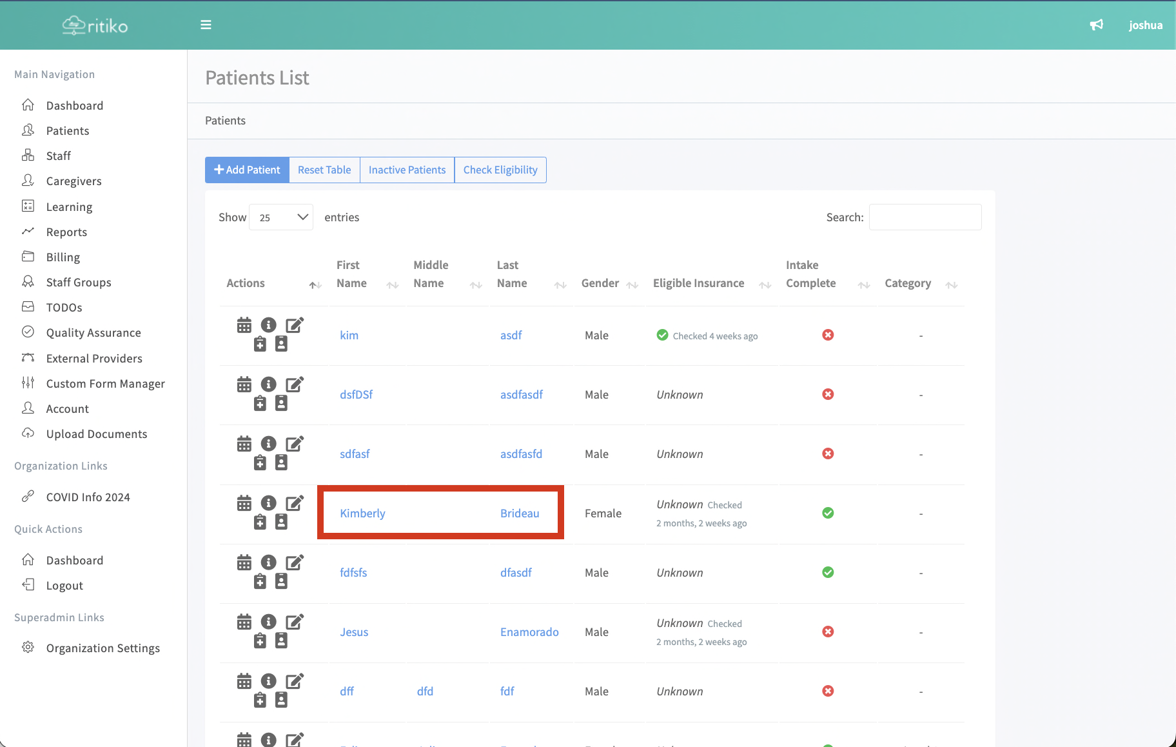Click red intake incomplete icon for kim

click(x=828, y=335)
